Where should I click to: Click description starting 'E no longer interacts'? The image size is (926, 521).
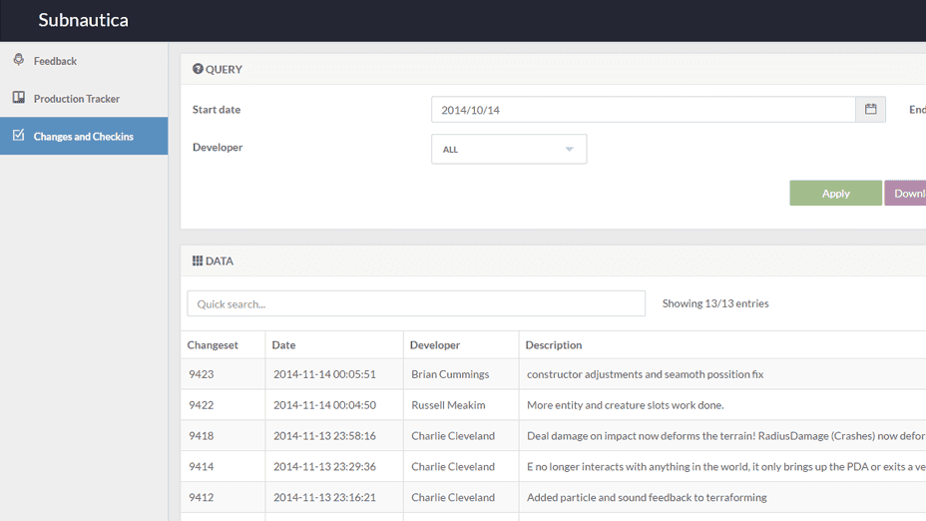coord(725,466)
